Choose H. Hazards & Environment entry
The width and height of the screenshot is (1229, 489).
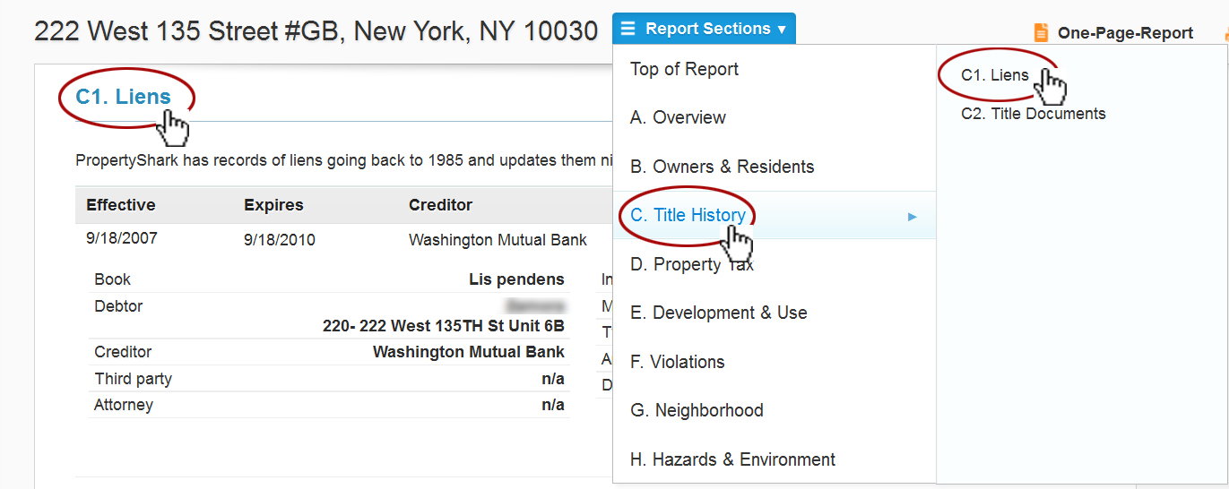tap(732, 459)
